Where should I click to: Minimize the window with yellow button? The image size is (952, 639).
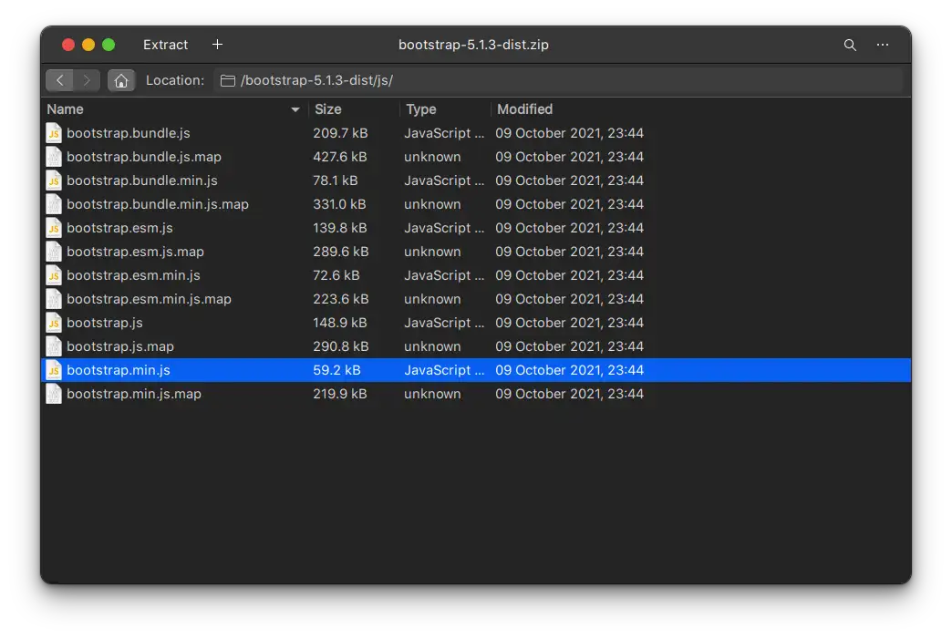point(88,45)
